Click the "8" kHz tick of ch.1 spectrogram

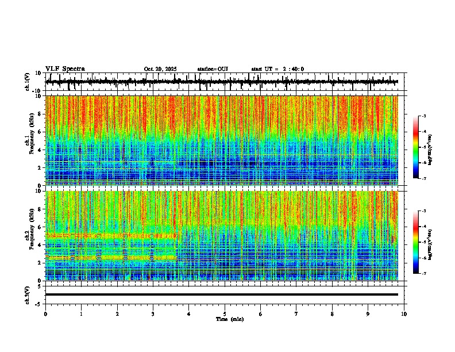pyautogui.click(x=40, y=114)
